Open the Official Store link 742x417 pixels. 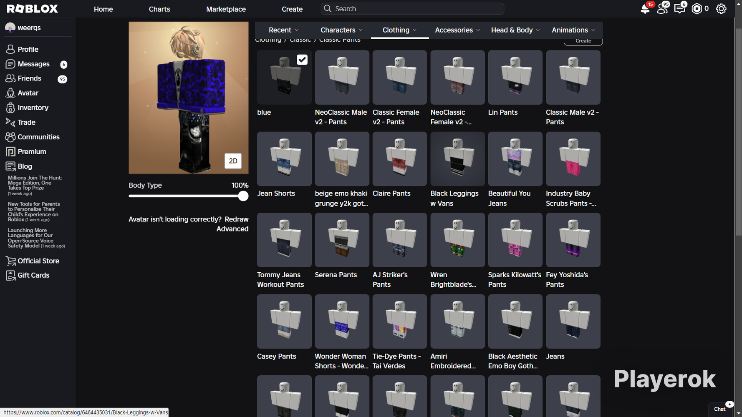tap(38, 261)
